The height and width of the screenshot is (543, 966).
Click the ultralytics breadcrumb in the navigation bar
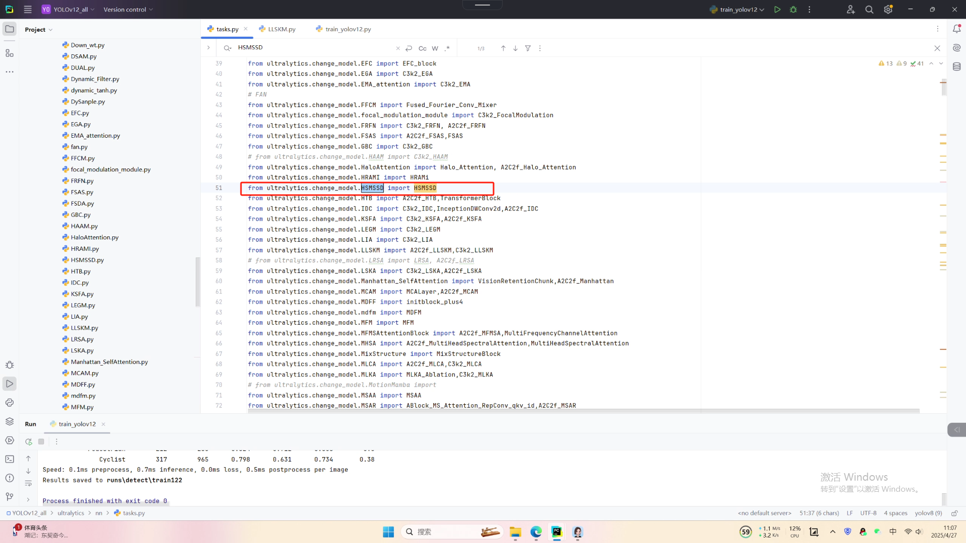click(x=70, y=513)
